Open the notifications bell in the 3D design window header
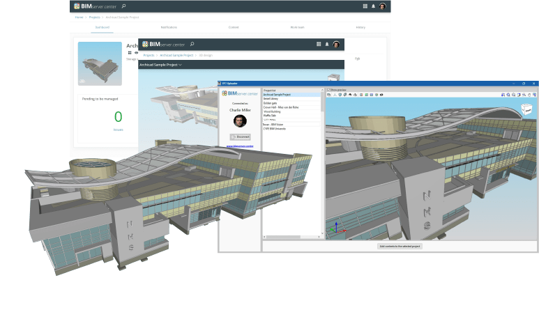This screenshot has width=539, height=319. (x=327, y=44)
